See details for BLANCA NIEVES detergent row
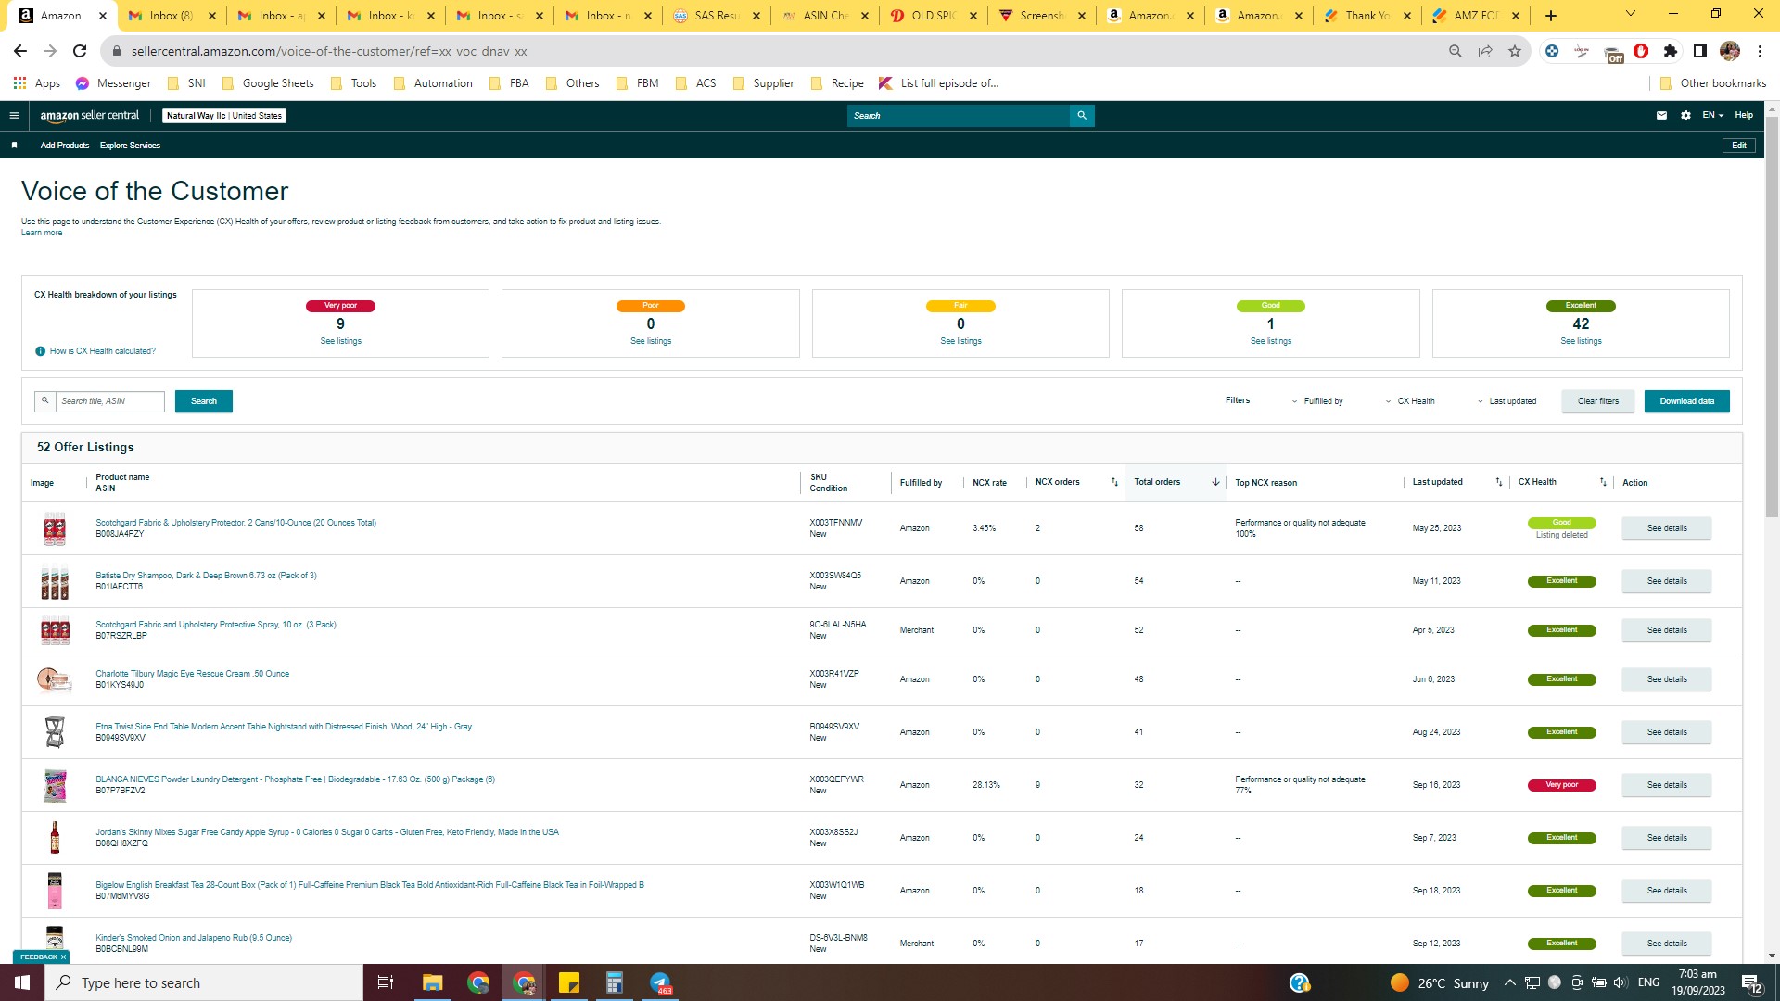The height and width of the screenshot is (1001, 1780). coord(1666,785)
